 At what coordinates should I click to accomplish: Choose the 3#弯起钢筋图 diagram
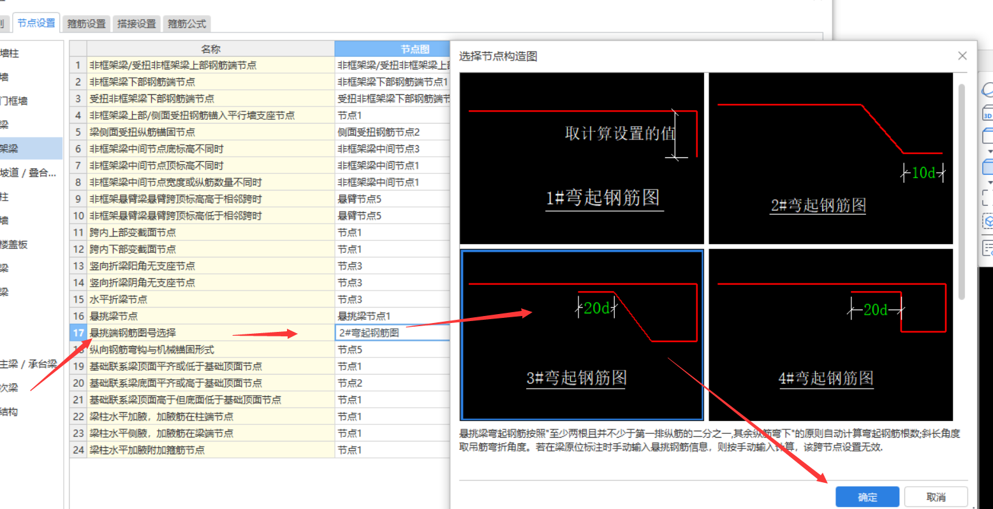[x=582, y=334]
